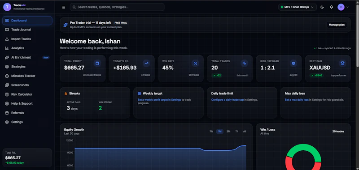Click the Total Profit wallet icon
Image resolution: width=359 pixels, height=170 pixels.
(97, 64)
